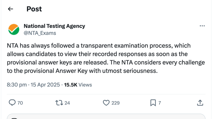Expand the three-dot more options menu
The height and width of the screenshot is (119, 212).
202,26
